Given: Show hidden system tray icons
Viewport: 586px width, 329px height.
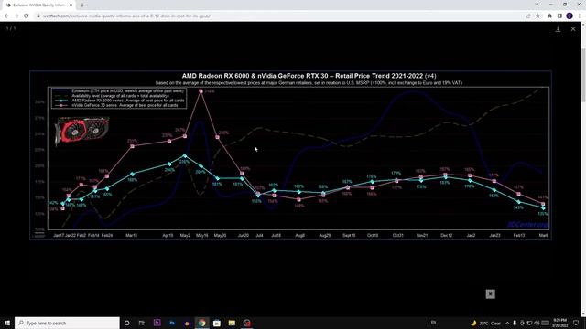Looking at the screenshot, I should 507,323.
